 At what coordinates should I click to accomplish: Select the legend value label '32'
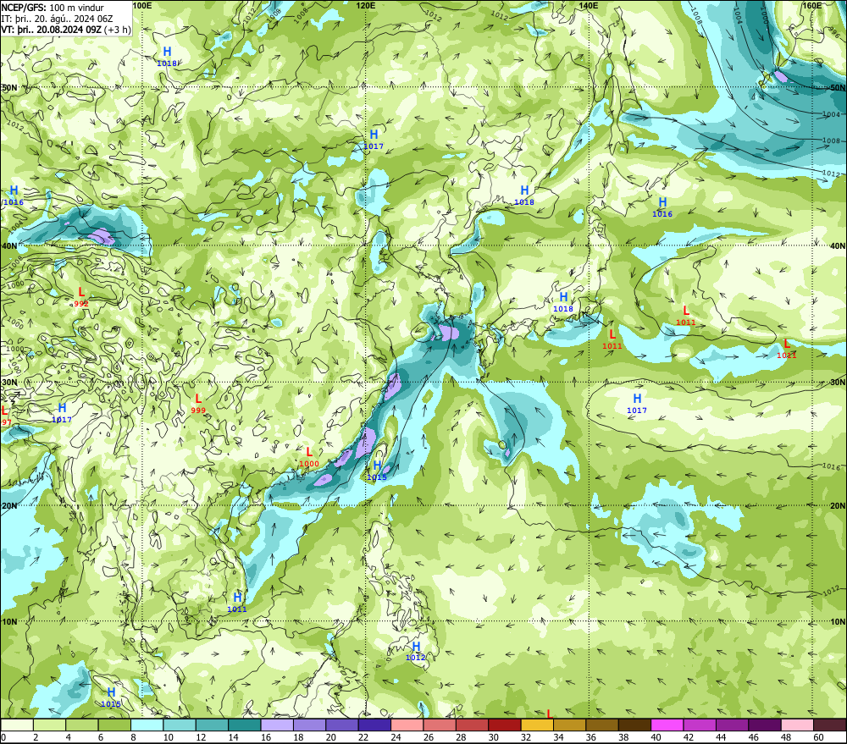(x=526, y=737)
